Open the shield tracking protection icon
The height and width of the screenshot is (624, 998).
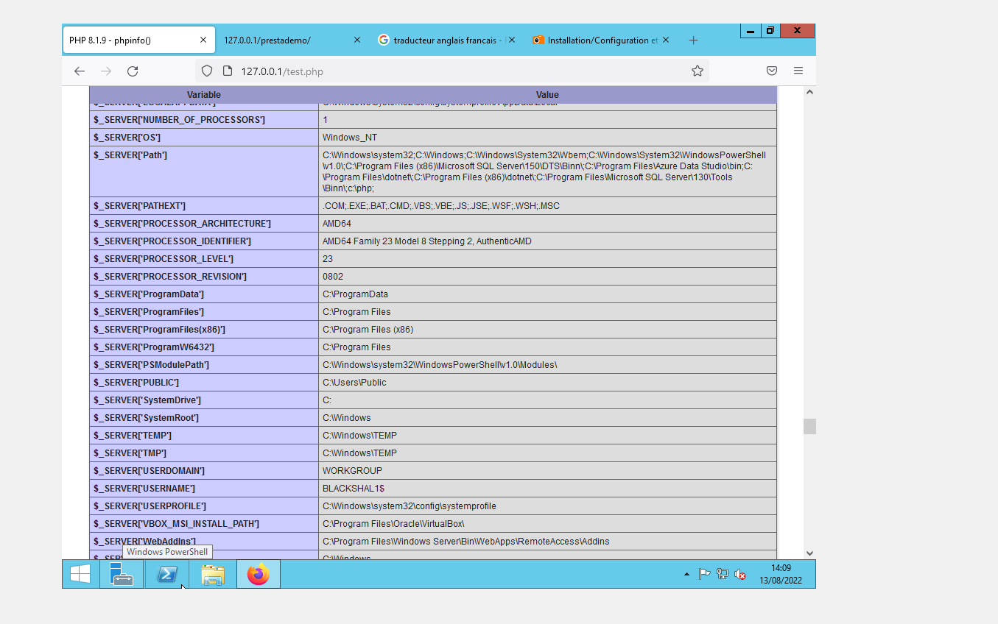click(x=207, y=71)
